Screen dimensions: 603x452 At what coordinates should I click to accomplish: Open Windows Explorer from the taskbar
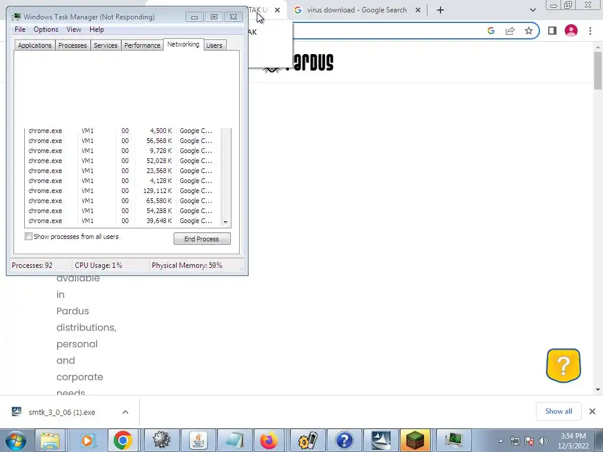point(51,440)
